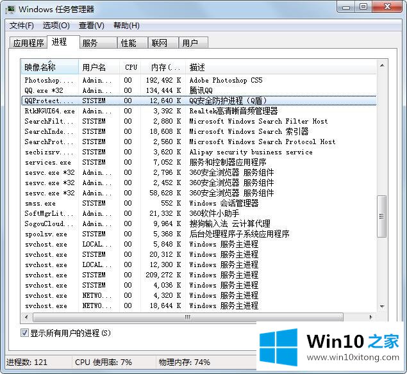Close the Task Manager window
407x374 pixels.
tap(388, 7)
